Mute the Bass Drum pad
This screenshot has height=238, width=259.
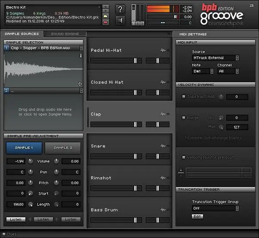168,210
